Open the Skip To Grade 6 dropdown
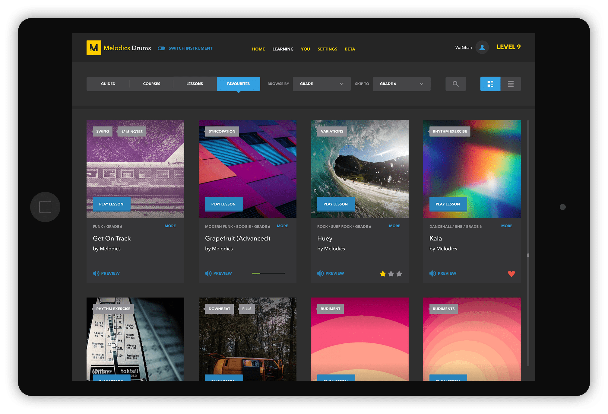Image resolution: width=608 pixels, height=414 pixels. (x=401, y=84)
